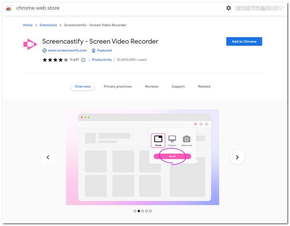The image size is (290, 226).
Task: Click the Featured award badge icon
Action: click(94, 50)
